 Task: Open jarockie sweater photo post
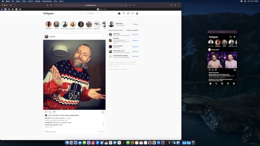point(74,75)
